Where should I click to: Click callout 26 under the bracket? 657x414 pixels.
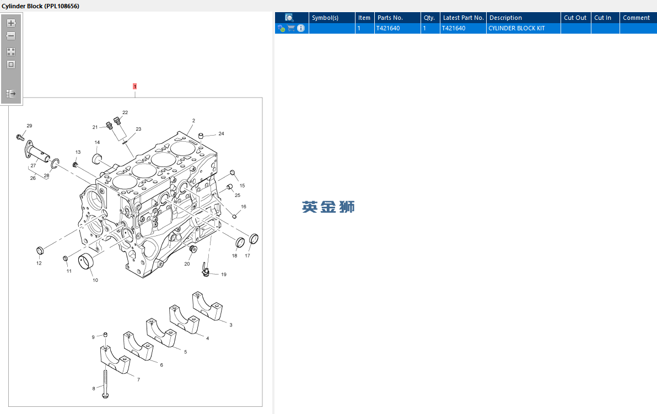pyautogui.click(x=33, y=178)
